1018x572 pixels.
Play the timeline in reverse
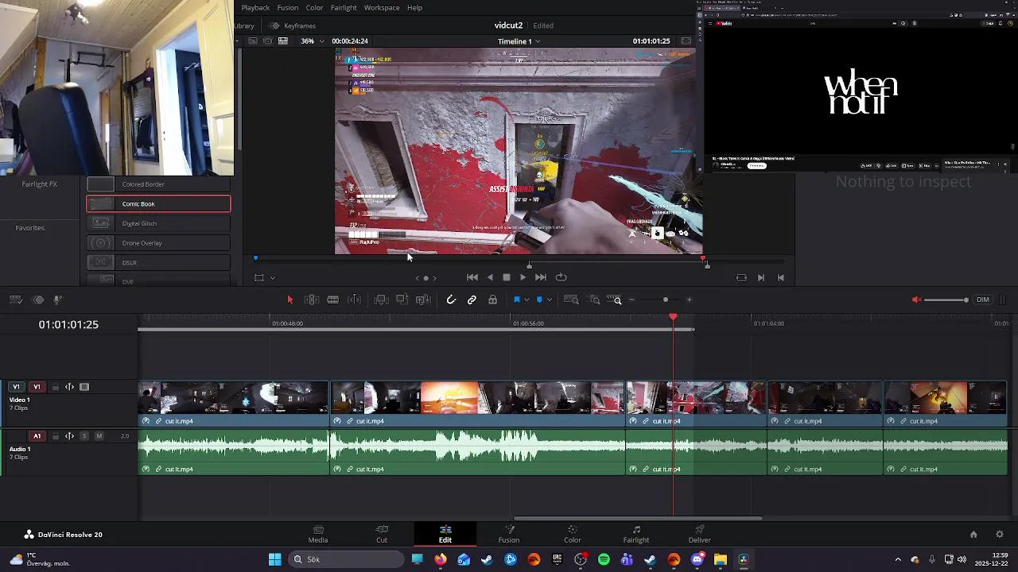(x=490, y=277)
